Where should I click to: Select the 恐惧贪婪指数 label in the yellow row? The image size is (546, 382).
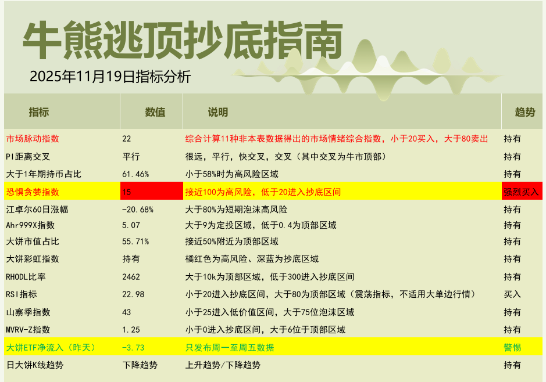pyautogui.click(x=33, y=192)
